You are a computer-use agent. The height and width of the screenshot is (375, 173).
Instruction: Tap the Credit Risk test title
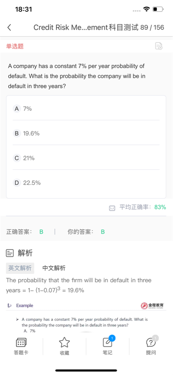[x=86, y=27]
